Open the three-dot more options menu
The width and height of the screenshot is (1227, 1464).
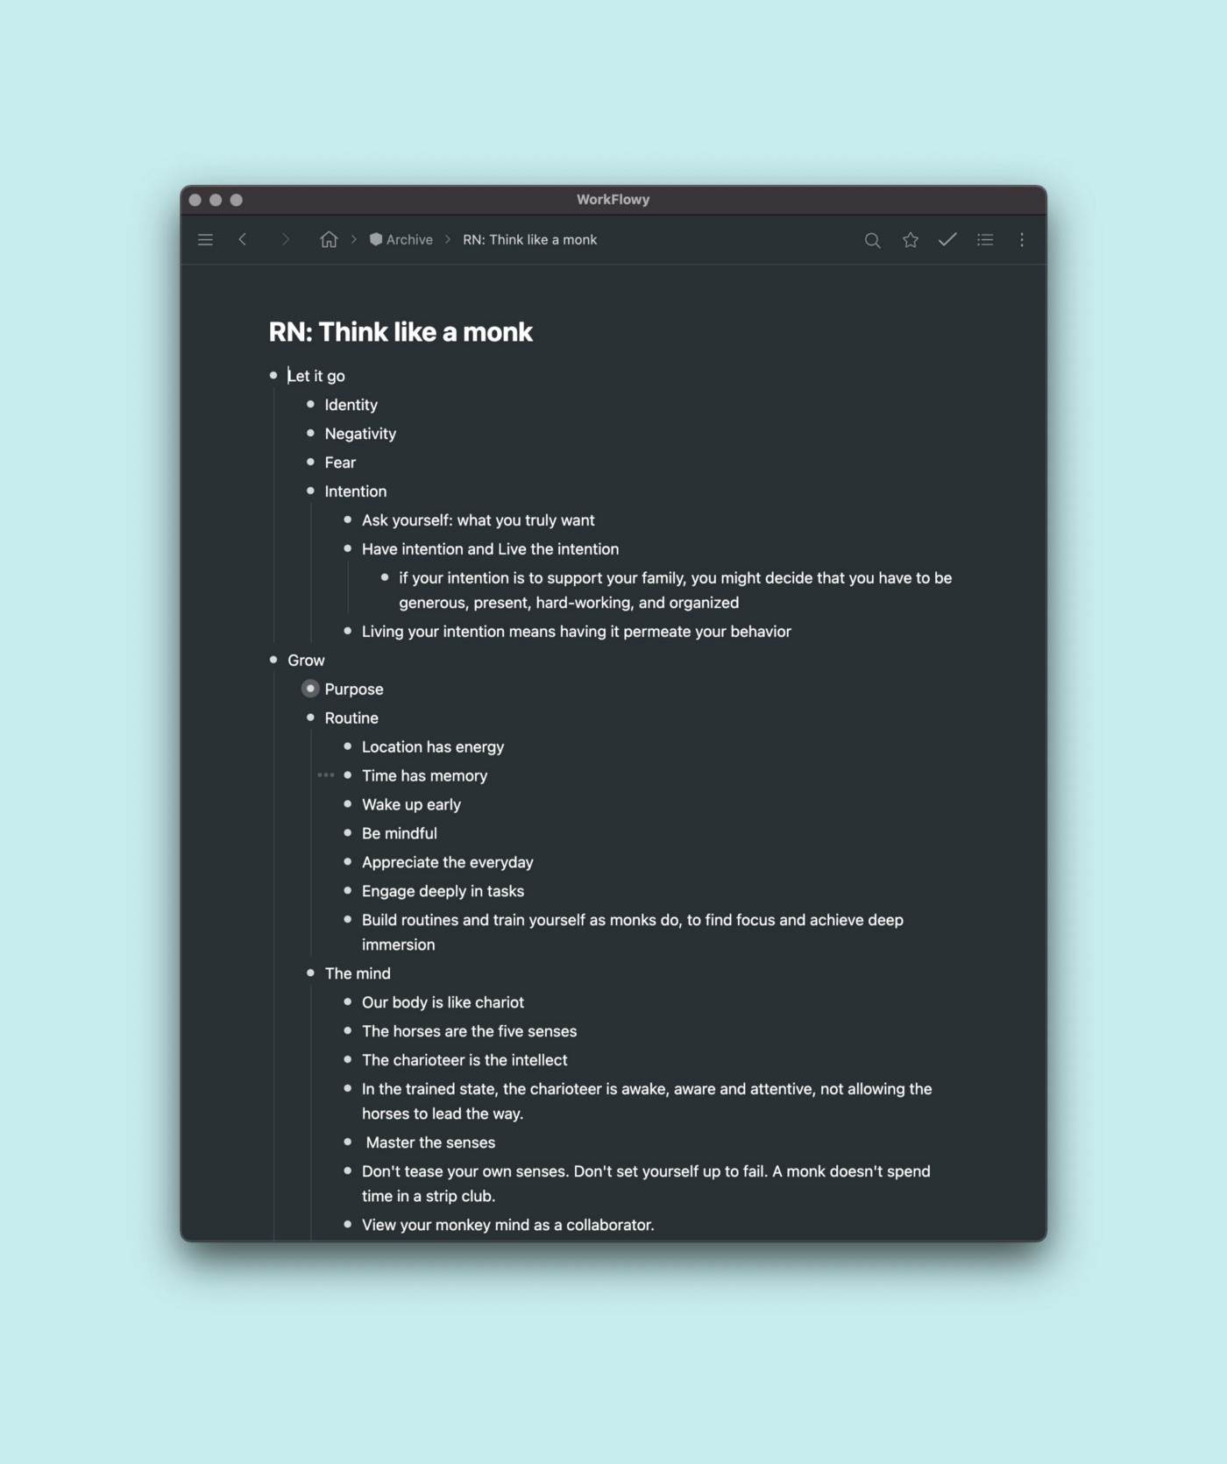coord(1022,239)
